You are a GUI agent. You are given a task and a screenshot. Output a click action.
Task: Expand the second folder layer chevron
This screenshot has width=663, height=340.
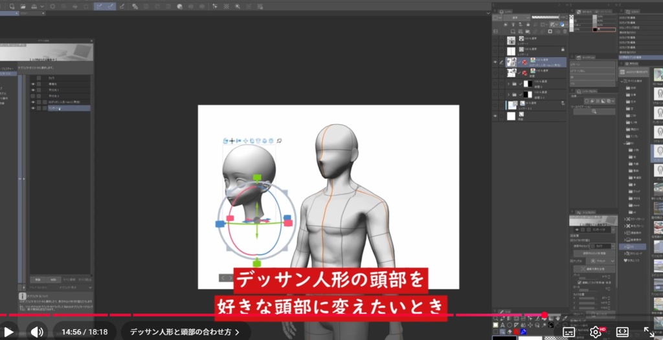508,94
